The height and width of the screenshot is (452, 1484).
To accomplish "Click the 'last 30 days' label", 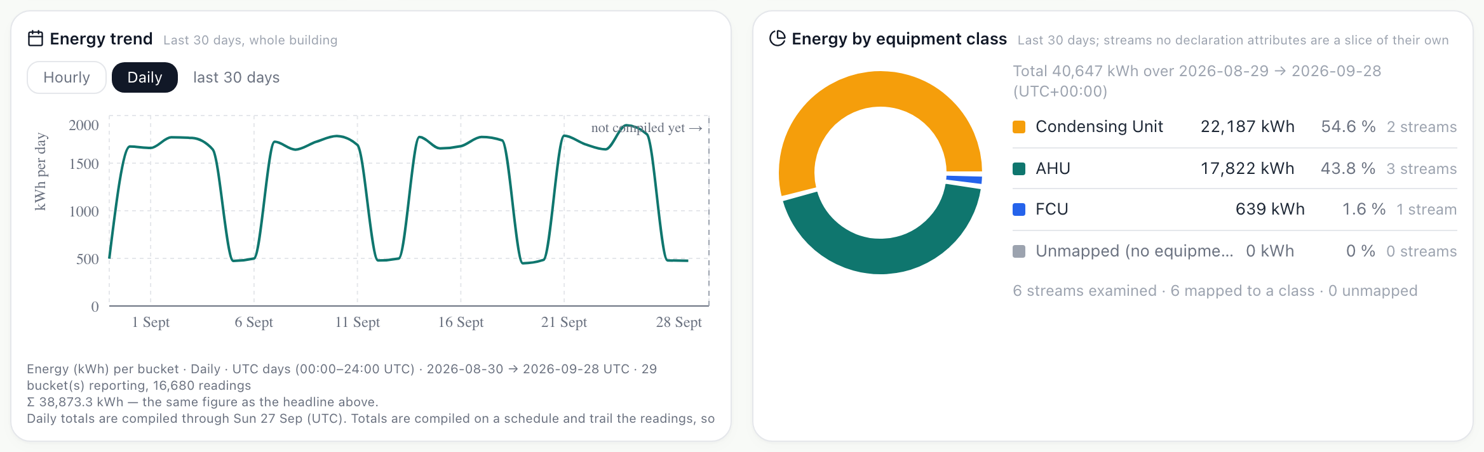I will [x=236, y=77].
